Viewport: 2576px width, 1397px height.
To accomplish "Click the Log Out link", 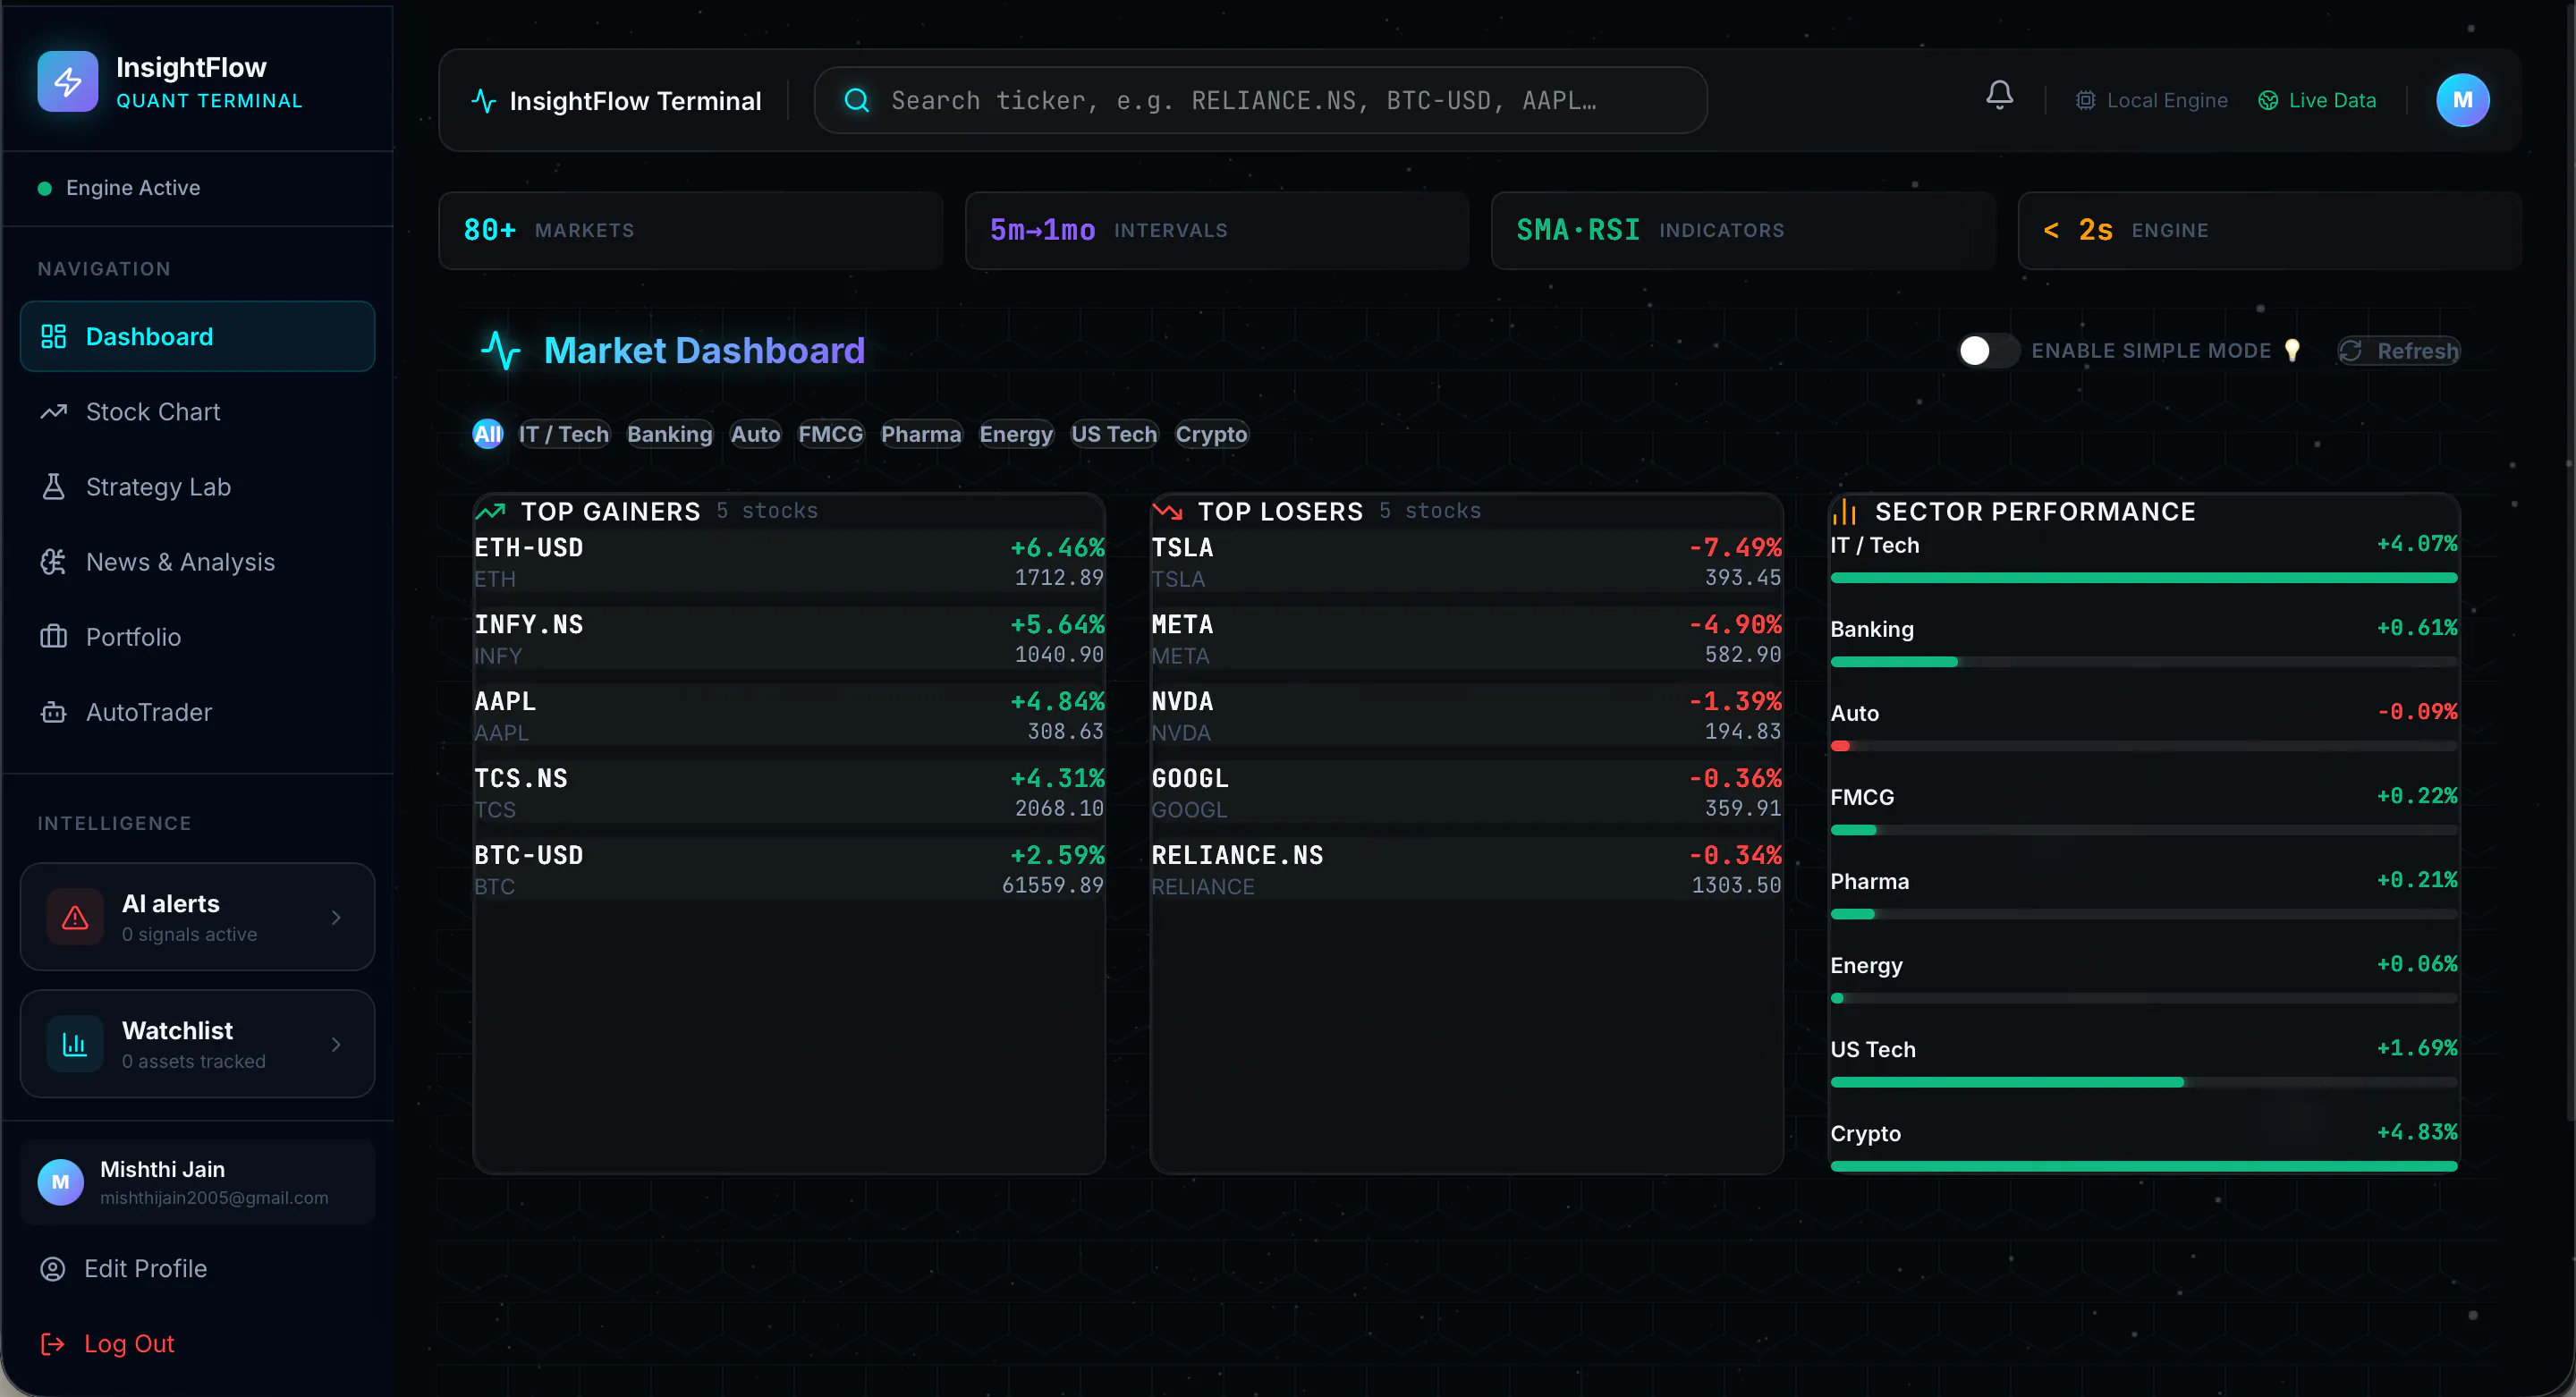I will pyautogui.click(x=129, y=1343).
